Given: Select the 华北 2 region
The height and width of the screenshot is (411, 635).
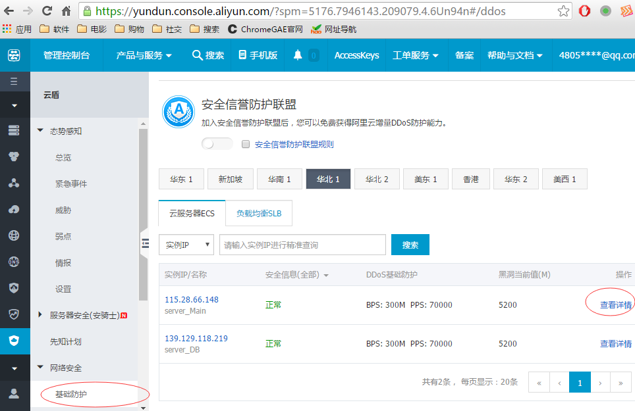Looking at the screenshot, I should point(377,179).
